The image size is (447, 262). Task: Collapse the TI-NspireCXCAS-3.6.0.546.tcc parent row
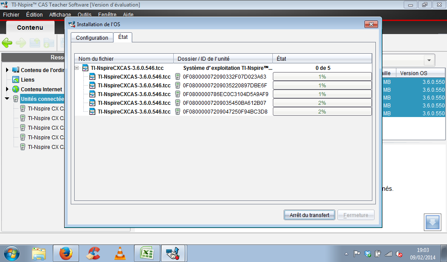pyautogui.click(x=77, y=68)
